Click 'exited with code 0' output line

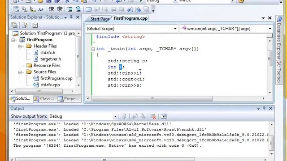tap(107, 145)
